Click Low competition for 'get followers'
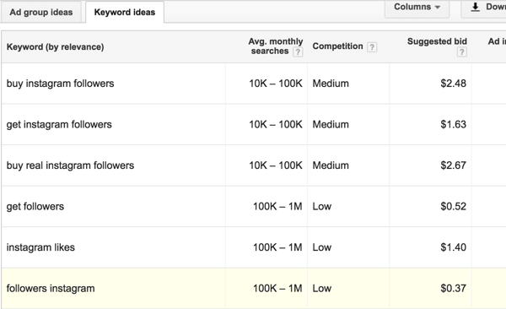506x309 pixels. click(322, 206)
